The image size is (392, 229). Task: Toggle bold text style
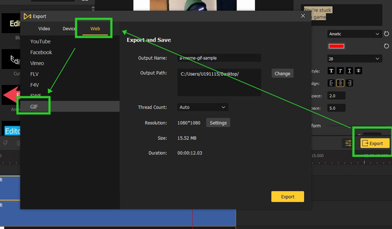331,71
